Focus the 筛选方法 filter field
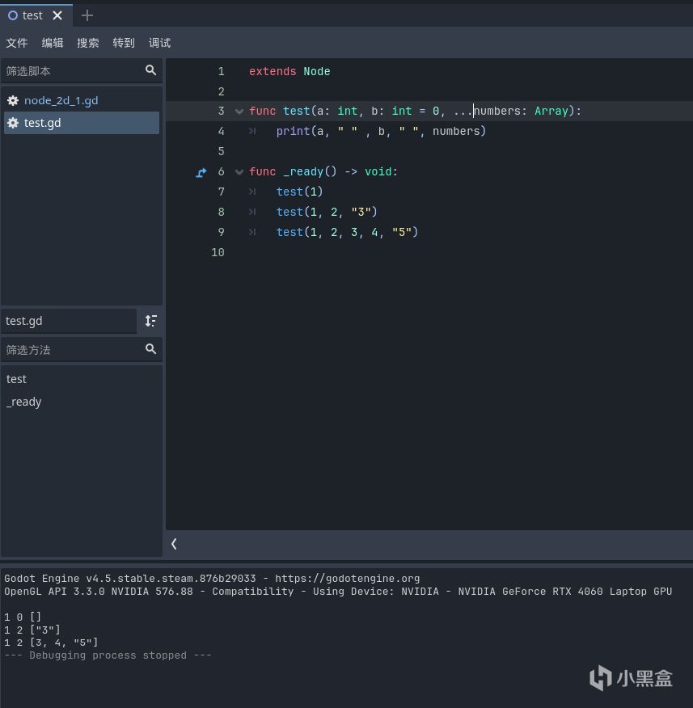 (82, 349)
